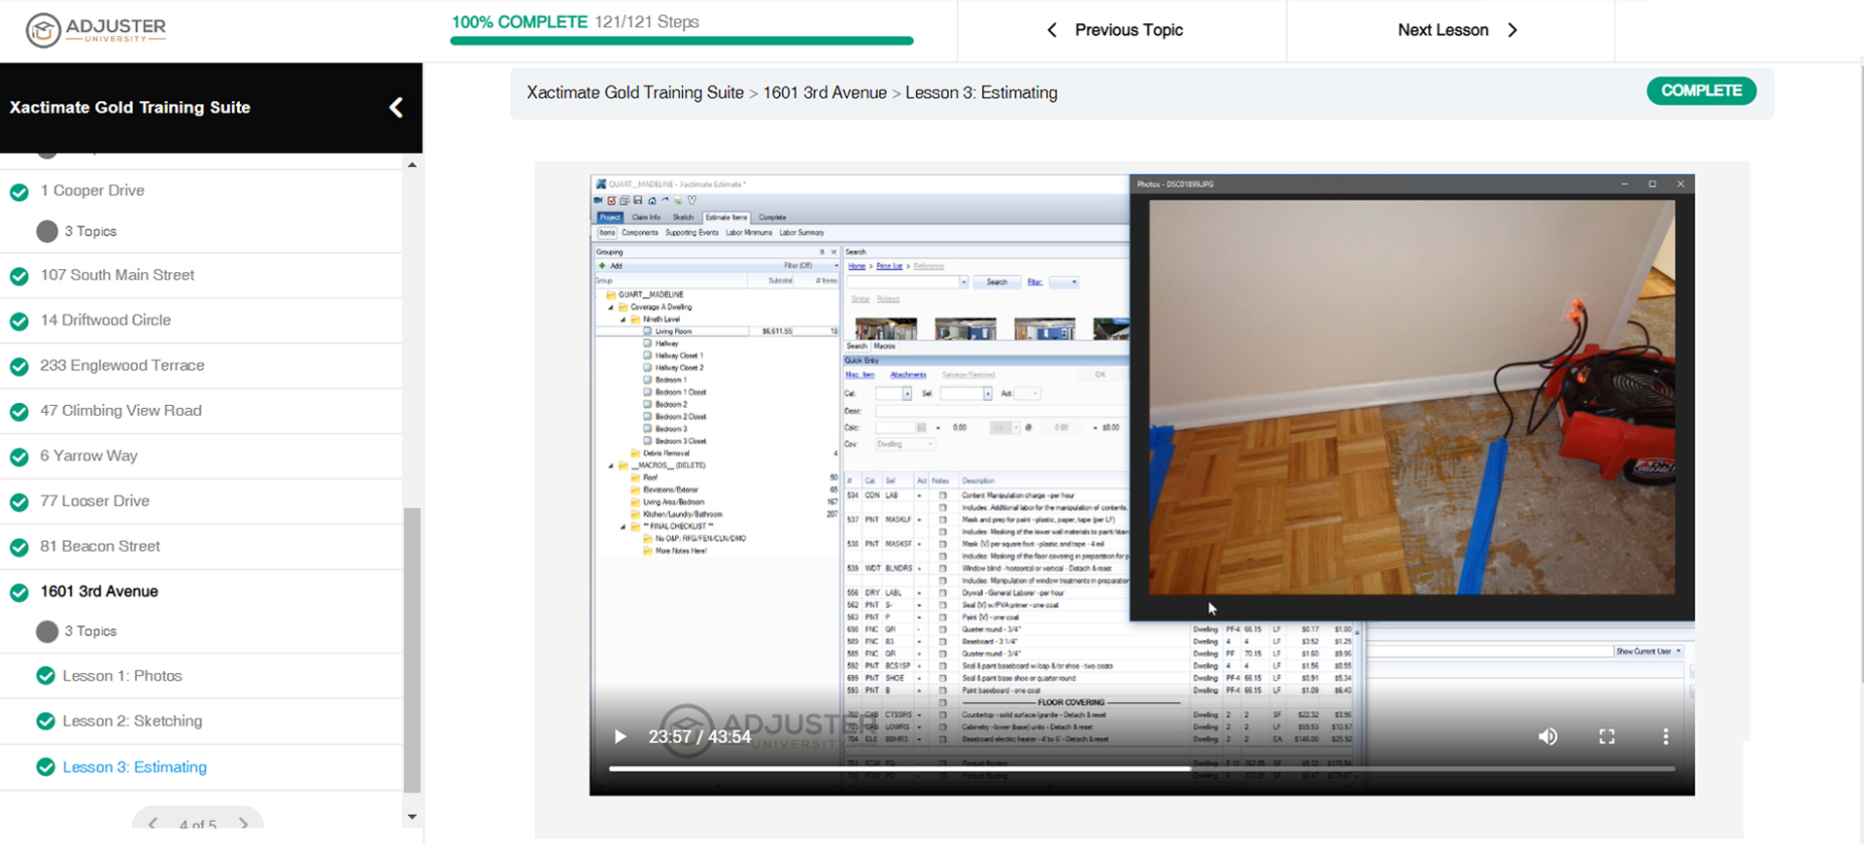Play the lesson video

[620, 737]
